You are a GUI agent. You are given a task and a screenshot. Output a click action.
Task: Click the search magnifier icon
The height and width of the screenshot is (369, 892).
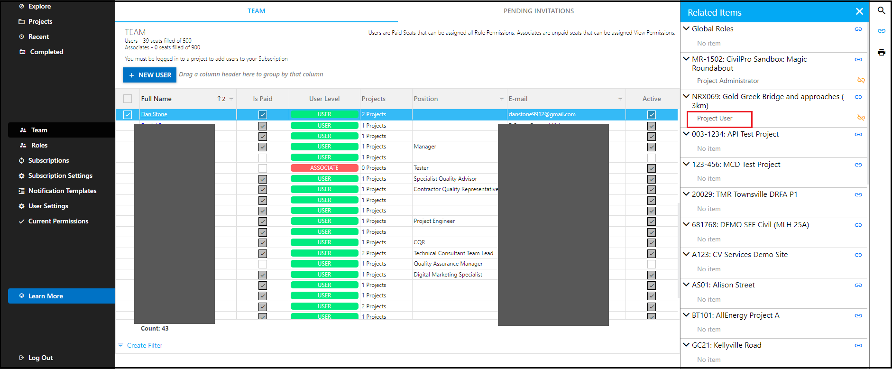pyautogui.click(x=881, y=10)
